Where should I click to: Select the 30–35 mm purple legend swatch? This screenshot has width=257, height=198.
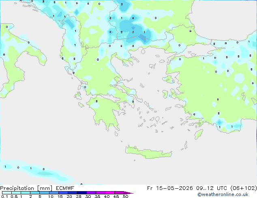(x=91, y=193)
